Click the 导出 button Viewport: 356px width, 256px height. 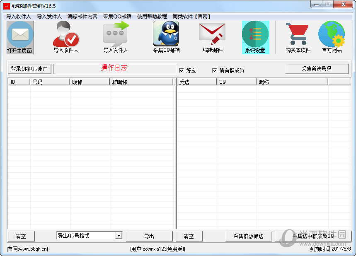click(149, 236)
